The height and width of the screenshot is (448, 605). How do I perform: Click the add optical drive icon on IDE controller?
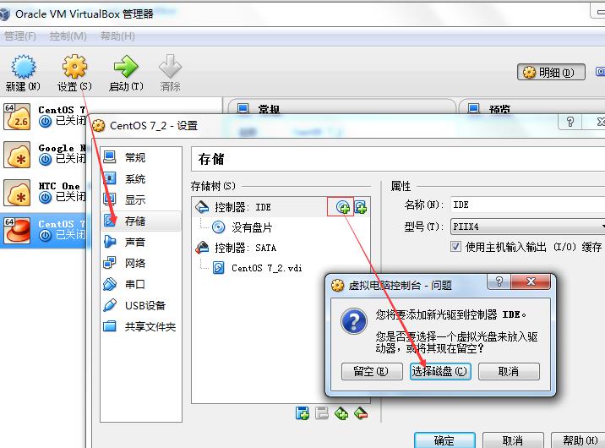[342, 207]
